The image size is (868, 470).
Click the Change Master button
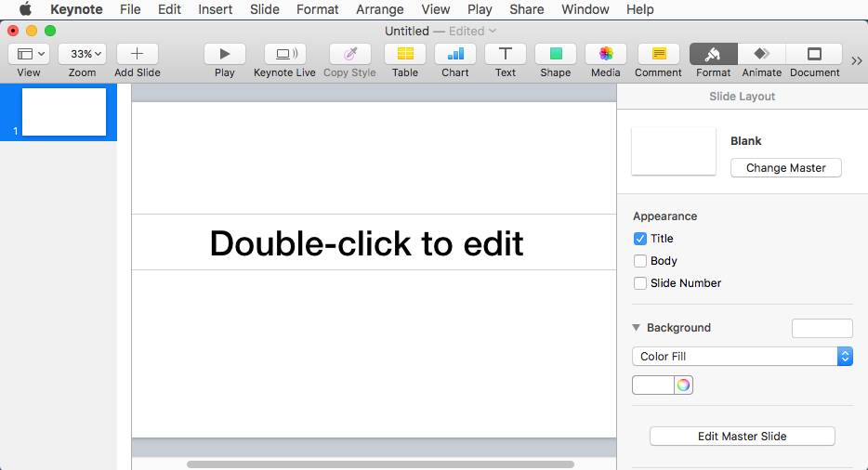coord(786,168)
